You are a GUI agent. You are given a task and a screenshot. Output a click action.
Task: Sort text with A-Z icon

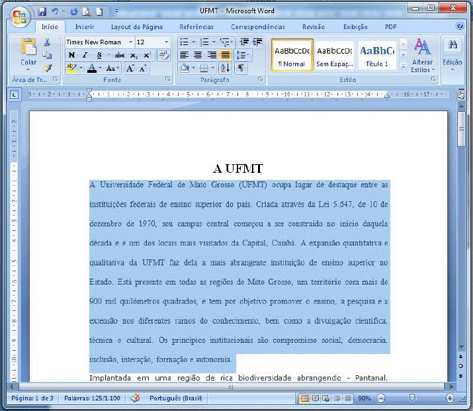click(x=225, y=68)
